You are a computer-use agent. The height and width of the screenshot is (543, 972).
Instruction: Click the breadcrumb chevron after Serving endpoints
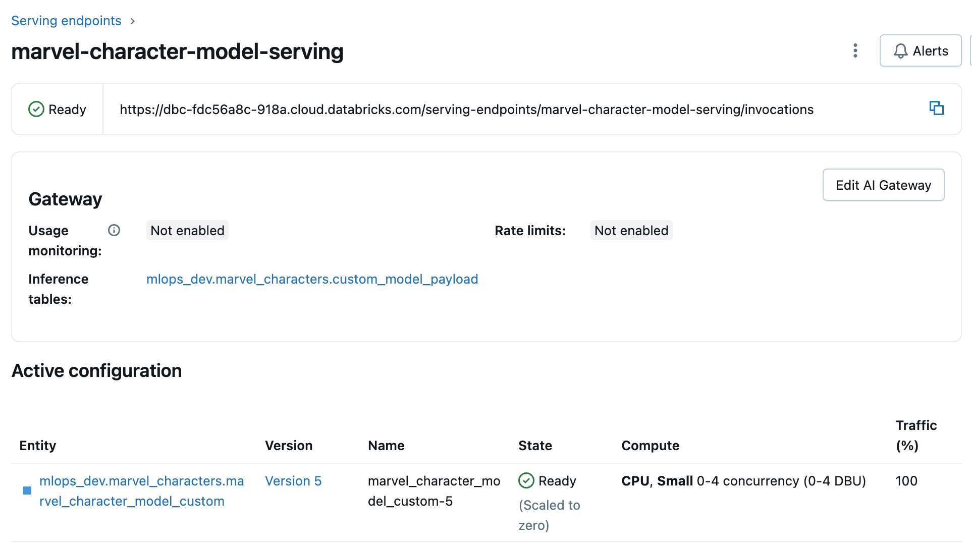pos(133,21)
